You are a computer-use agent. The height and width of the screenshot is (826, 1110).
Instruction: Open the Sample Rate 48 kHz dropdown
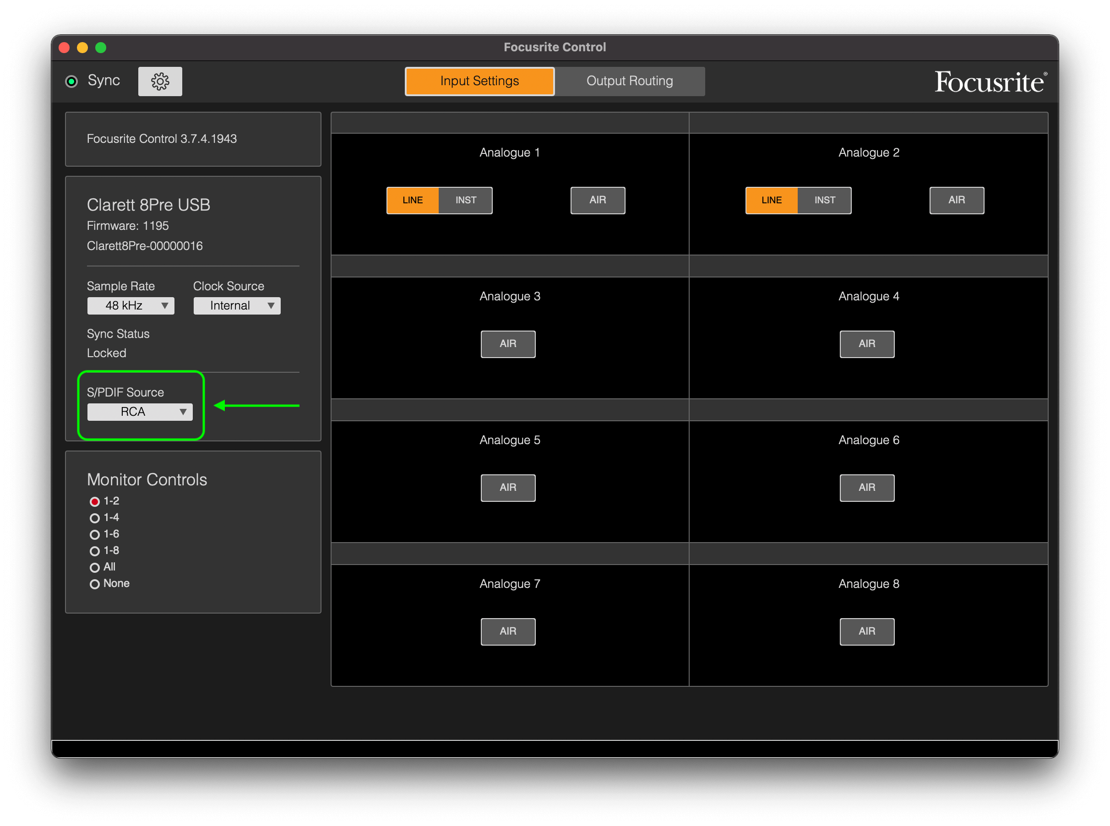tap(131, 305)
